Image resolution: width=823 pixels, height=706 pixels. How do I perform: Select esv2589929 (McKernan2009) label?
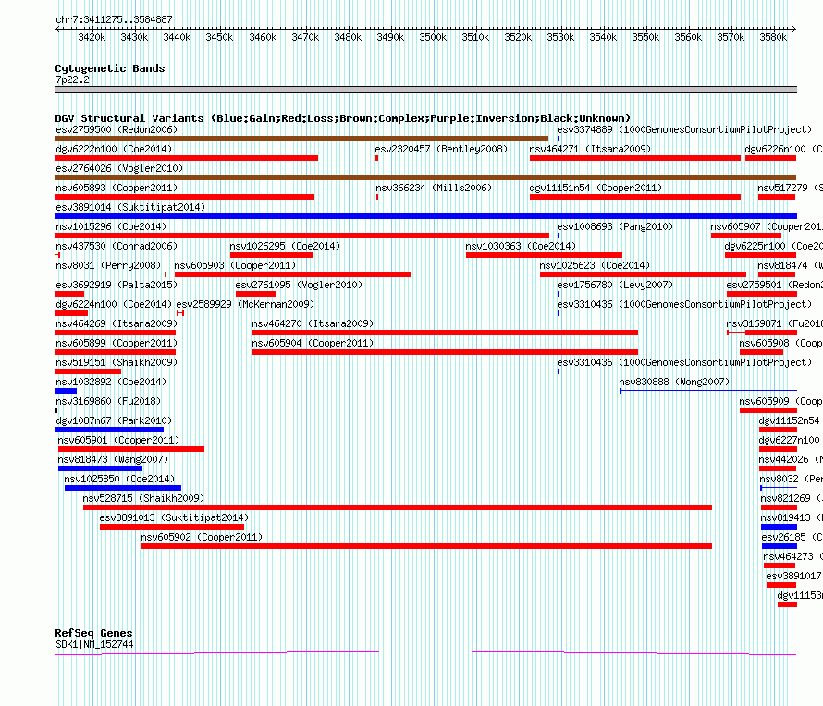coord(245,304)
